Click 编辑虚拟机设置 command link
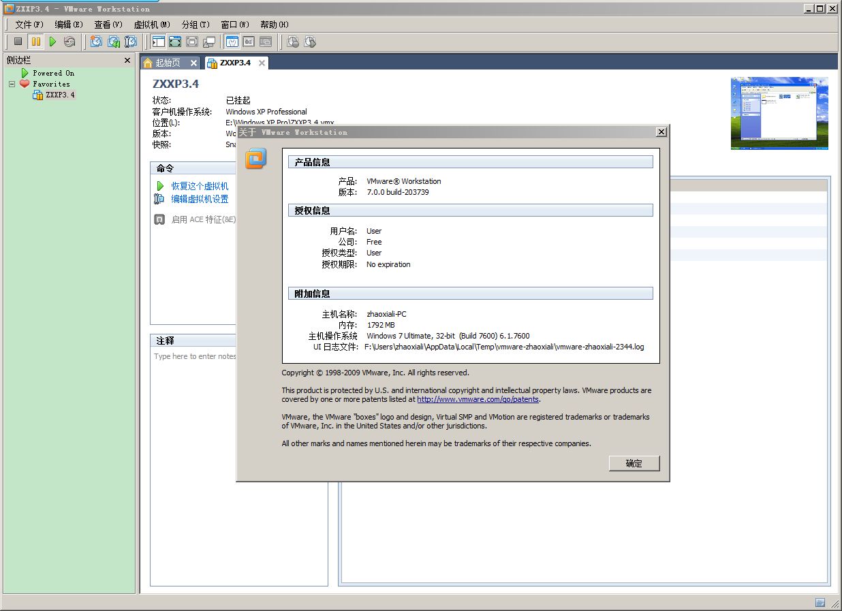The width and height of the screenshot is (842, 611). 200,199
